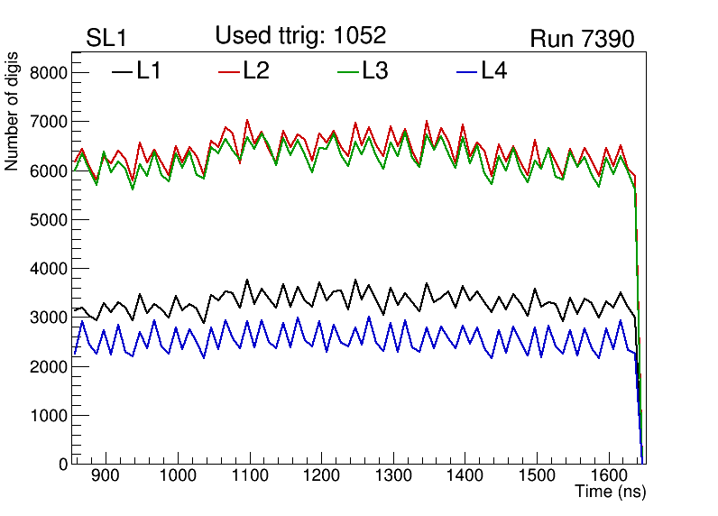Click the black L1 legend line sample

pos(122,71)
